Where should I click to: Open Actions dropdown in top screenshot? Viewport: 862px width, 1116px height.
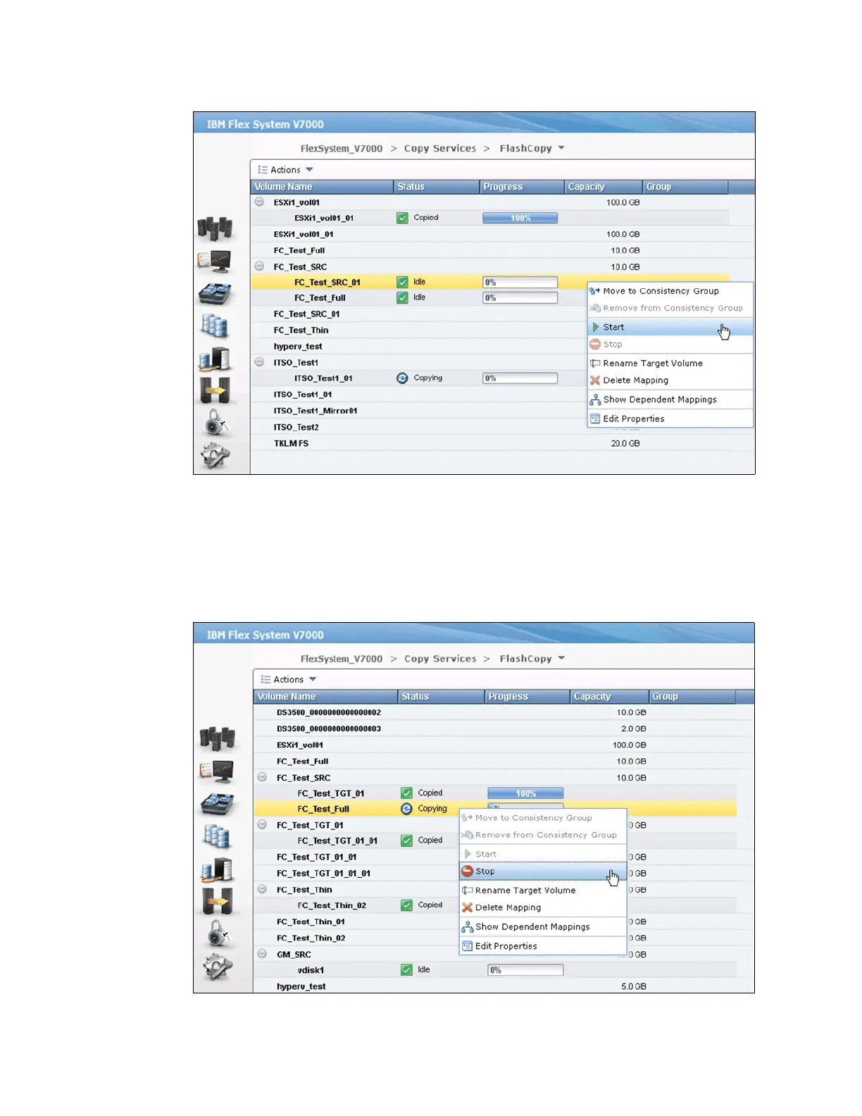point(285,170)
